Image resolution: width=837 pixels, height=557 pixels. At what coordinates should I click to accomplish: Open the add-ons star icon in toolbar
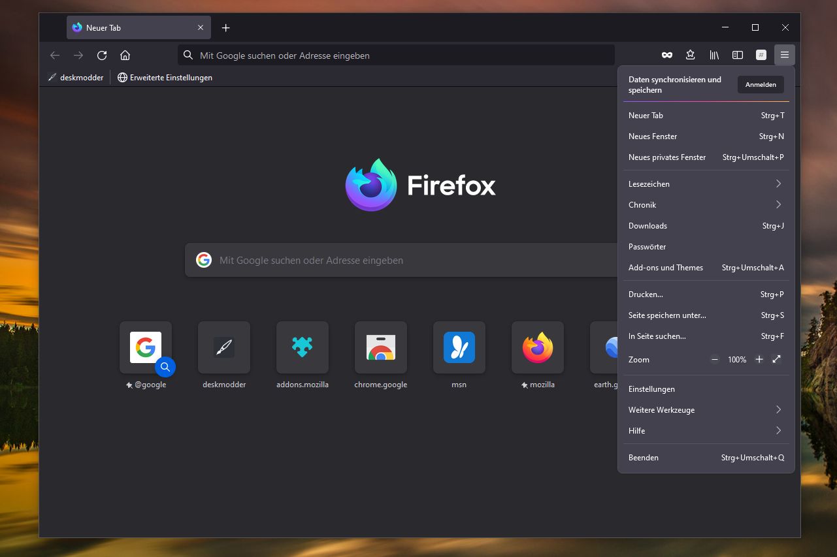[691, 56]
